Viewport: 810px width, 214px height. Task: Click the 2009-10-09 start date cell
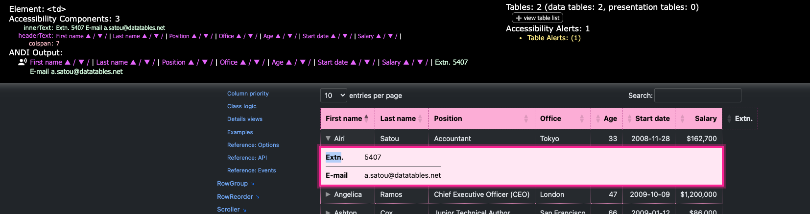pos(649,194)
